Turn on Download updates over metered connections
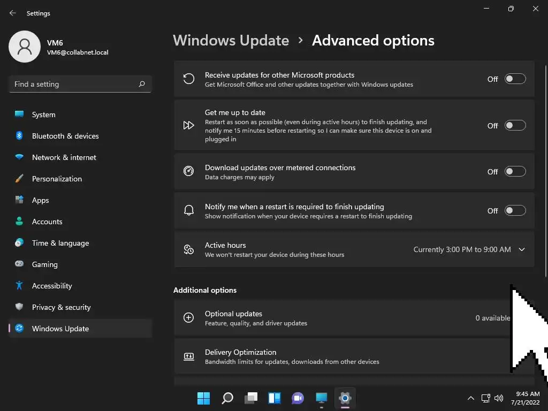Viewport: 548px width, 411px height. click(515, 172)
